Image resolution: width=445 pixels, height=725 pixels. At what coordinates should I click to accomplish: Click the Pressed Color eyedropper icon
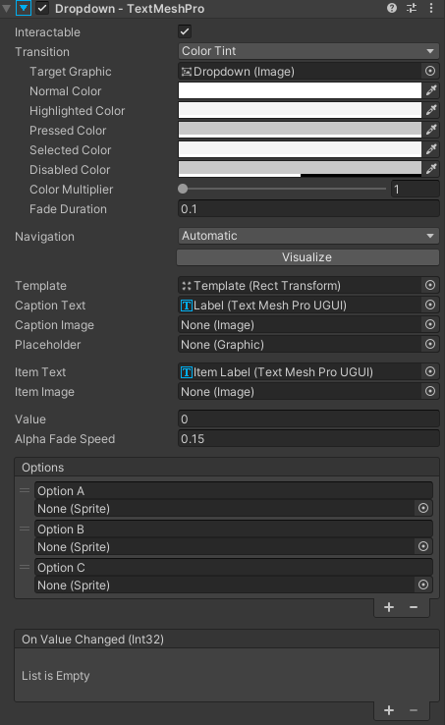(x=431, y=130)
